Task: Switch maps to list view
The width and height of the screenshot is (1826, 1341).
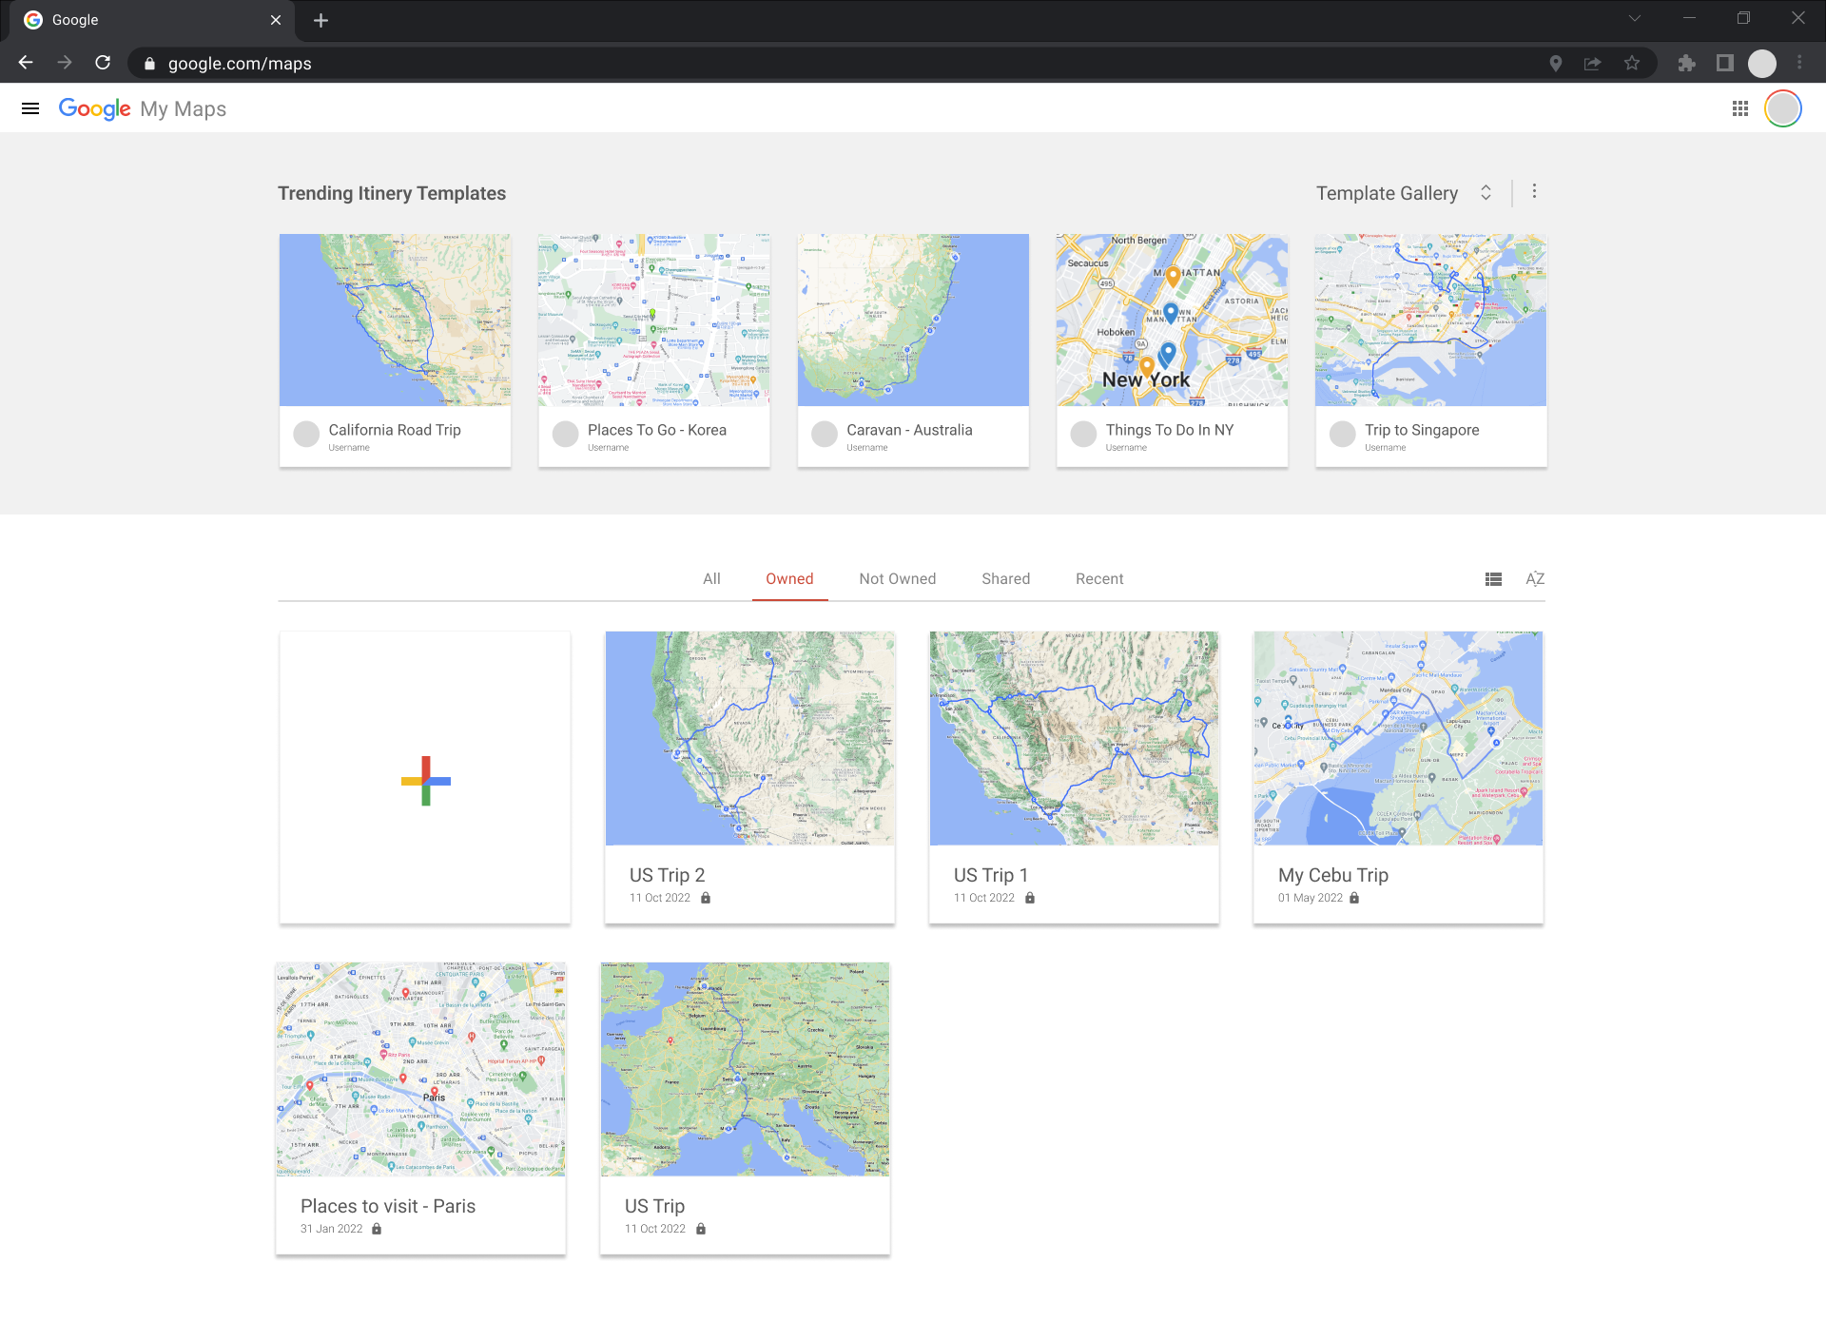Action: pos(1493,579)
